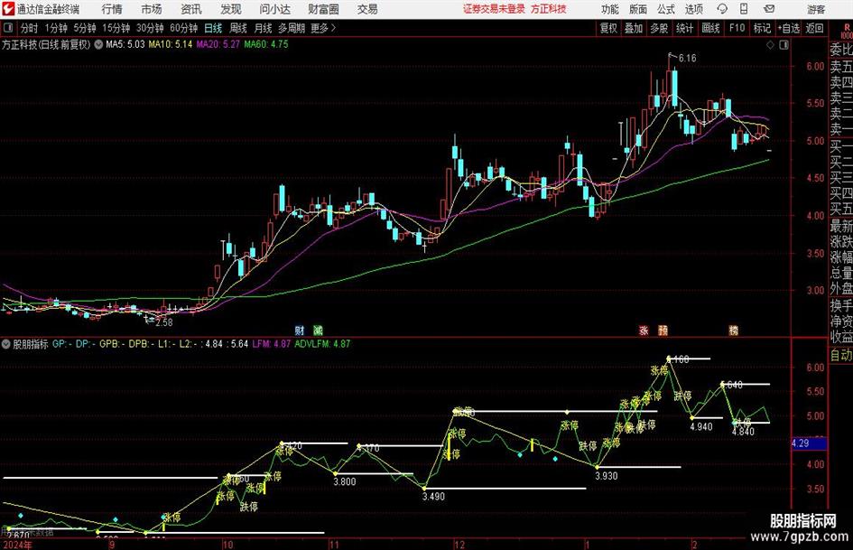This screenshot has width=853, height=550.
Task: Click the 证券交易未登录 login link
Action: click(x=494, y=9)
